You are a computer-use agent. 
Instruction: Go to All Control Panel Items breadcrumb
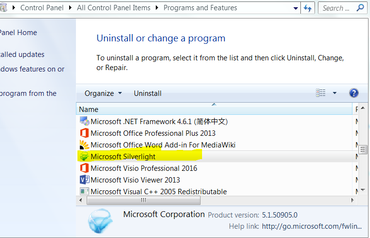pos(113,8)
